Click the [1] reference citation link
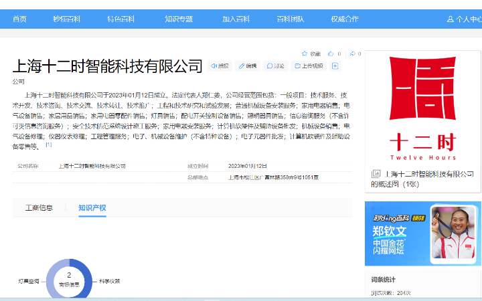 48,144
